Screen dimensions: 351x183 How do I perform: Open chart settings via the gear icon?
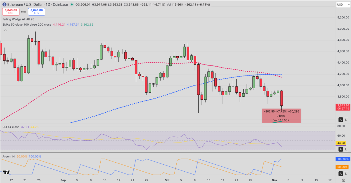click(x=344, y=180)
